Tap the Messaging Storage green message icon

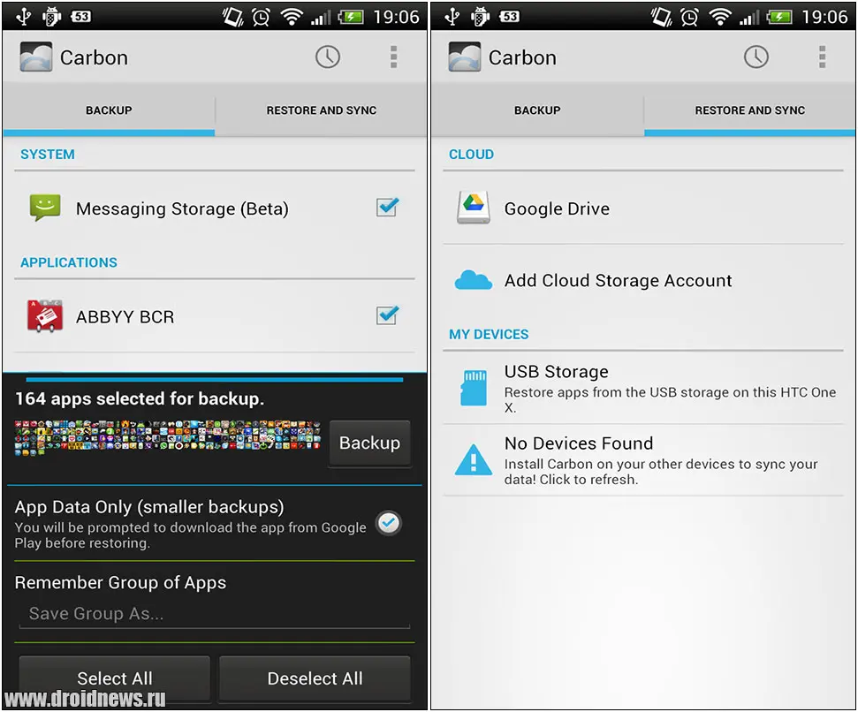point(45,208)
